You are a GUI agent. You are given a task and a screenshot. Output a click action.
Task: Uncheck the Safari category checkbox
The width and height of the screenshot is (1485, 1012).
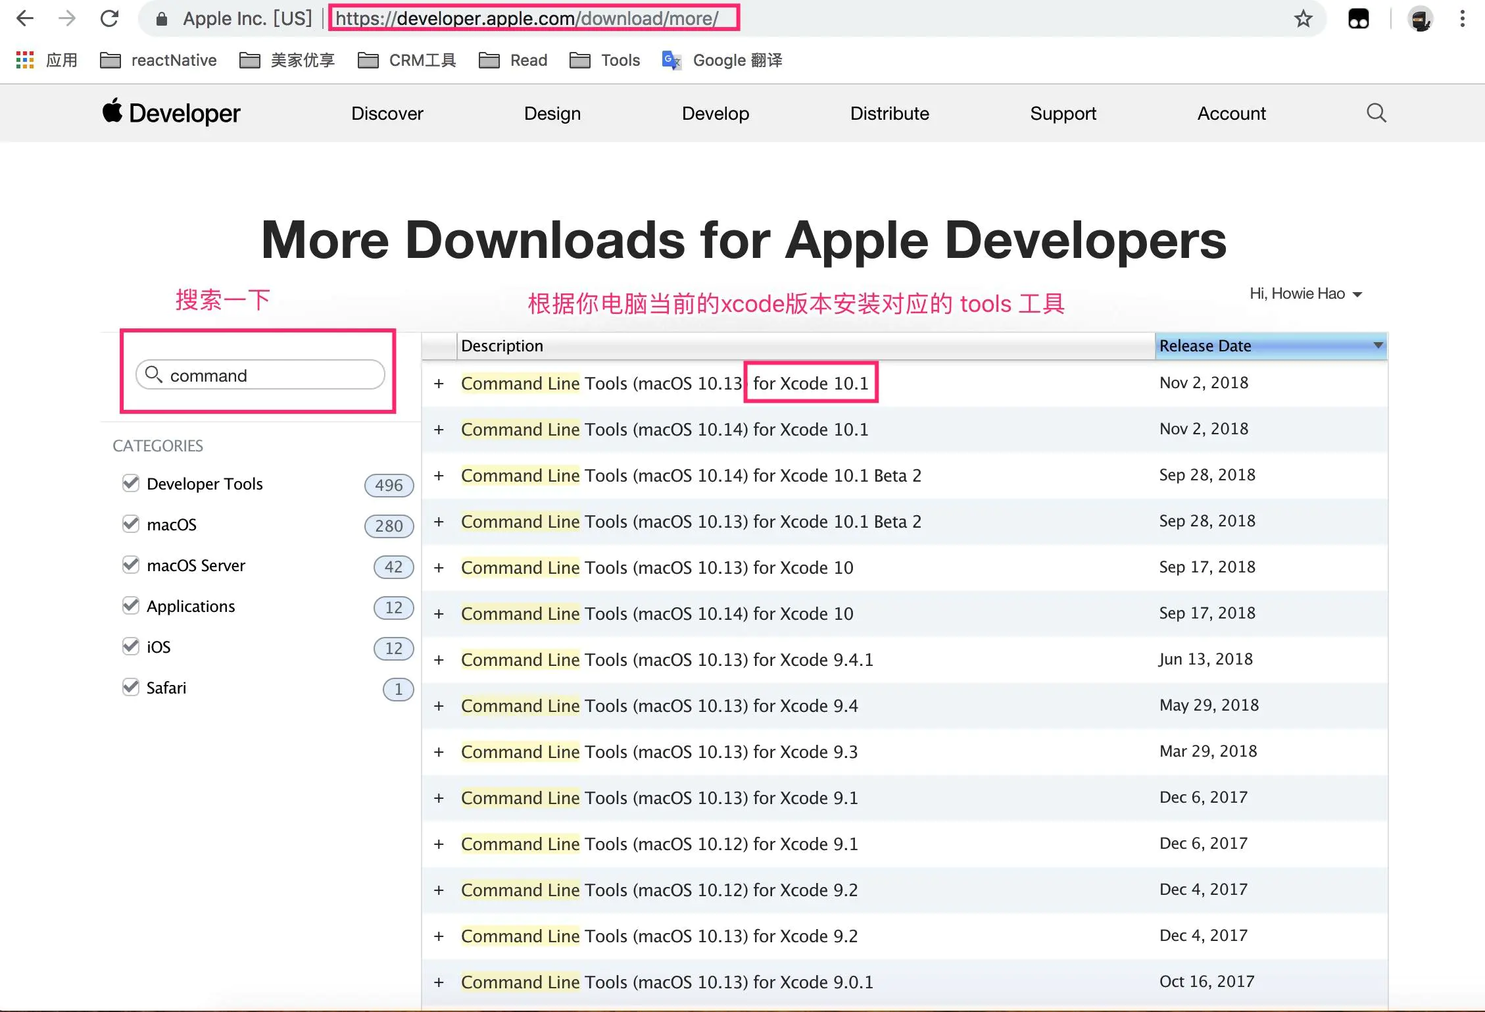[x=131, y=688]
